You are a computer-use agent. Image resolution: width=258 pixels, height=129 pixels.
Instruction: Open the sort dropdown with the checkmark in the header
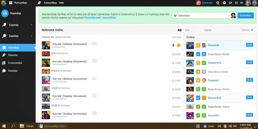coord(247,30)
